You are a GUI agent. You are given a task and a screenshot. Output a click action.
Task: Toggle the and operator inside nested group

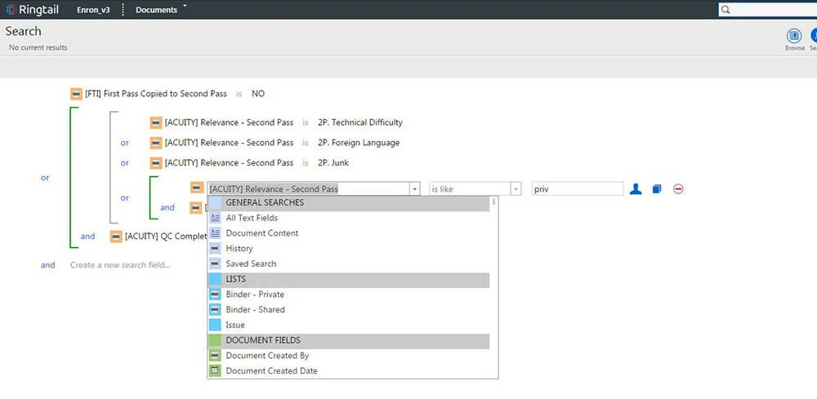(167, 207)
